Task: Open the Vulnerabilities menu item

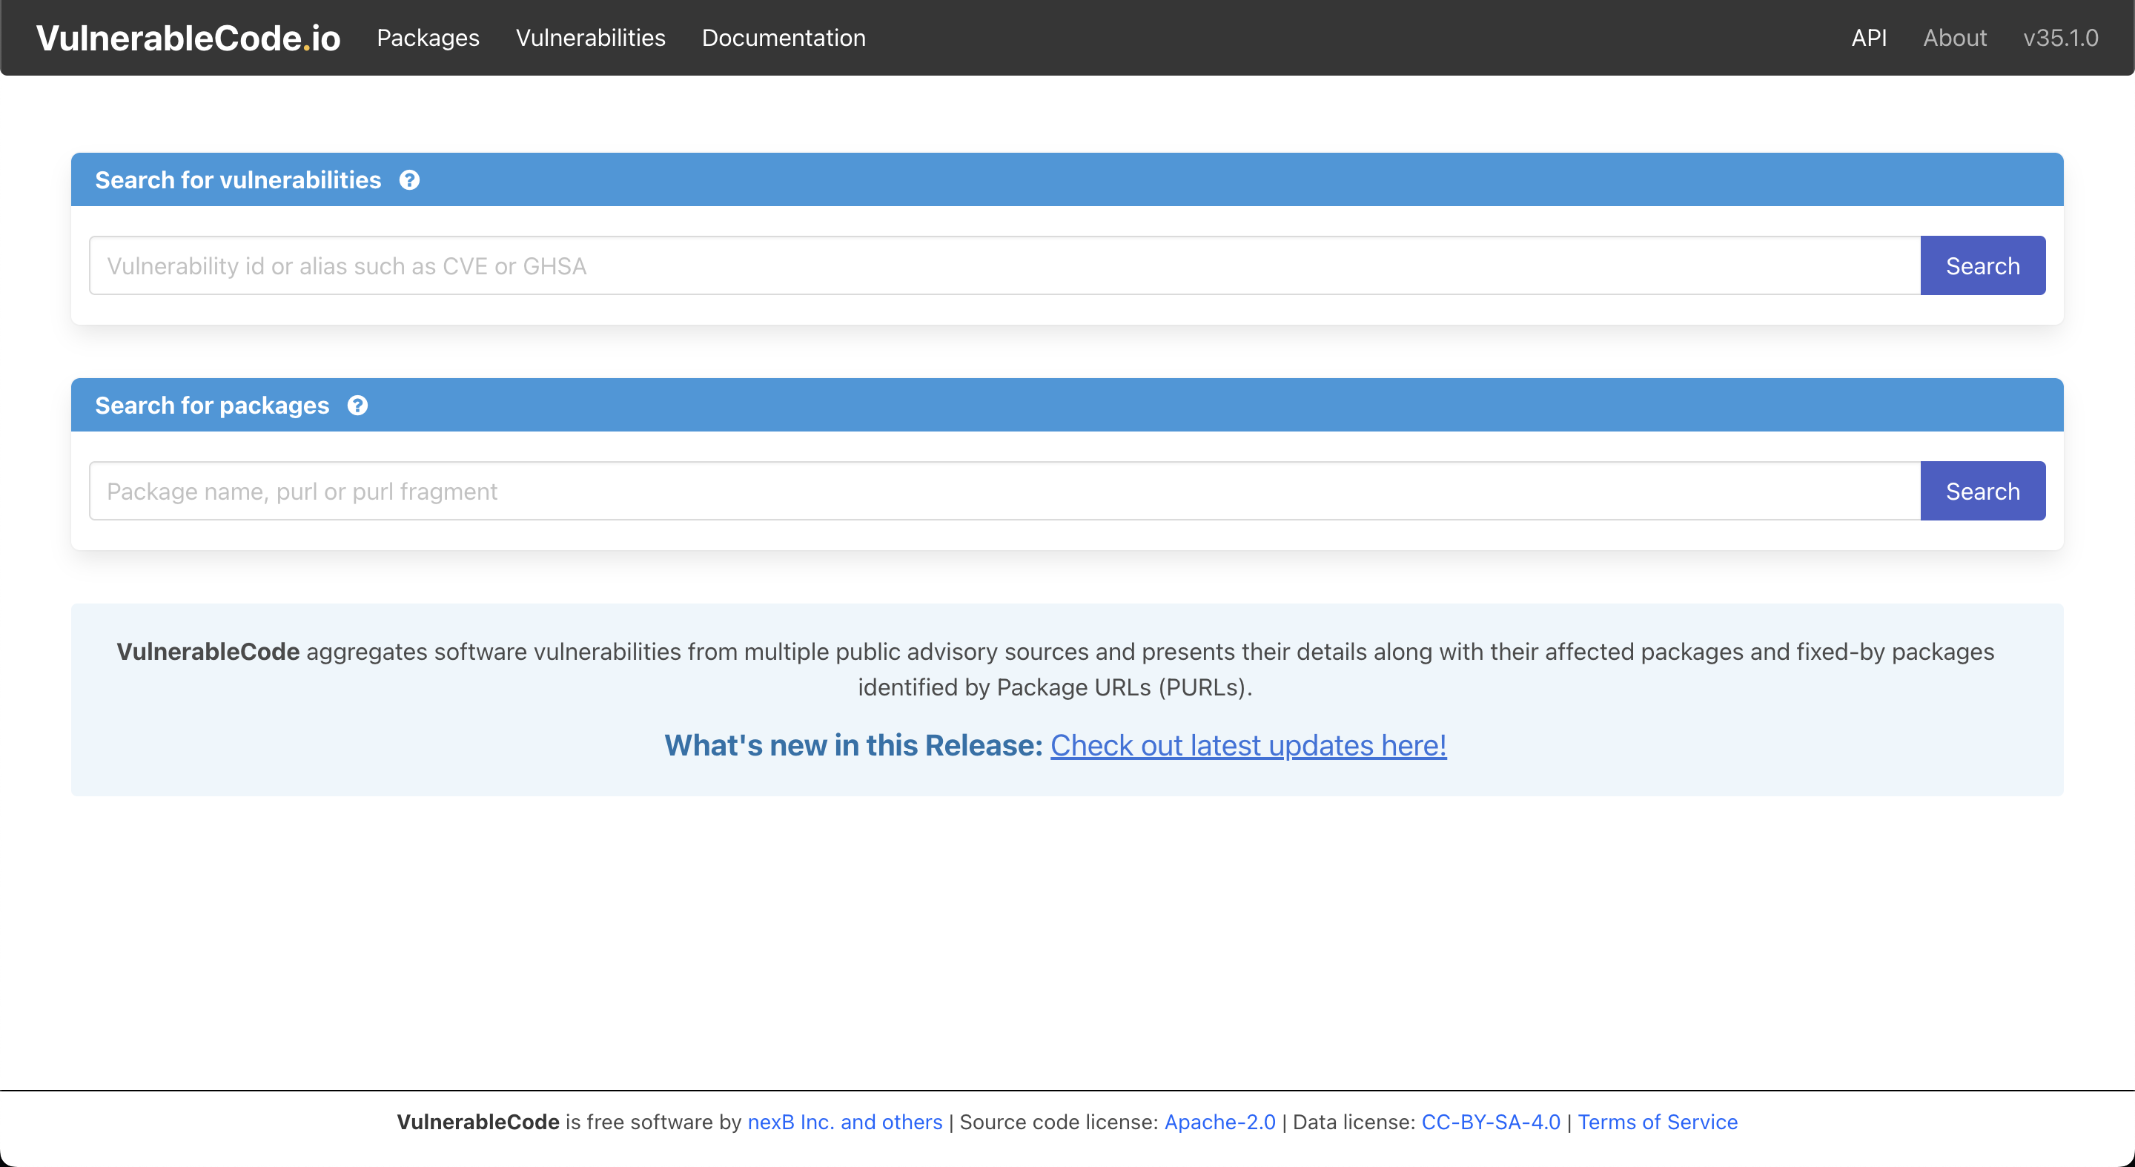Action: pos(590,38)
